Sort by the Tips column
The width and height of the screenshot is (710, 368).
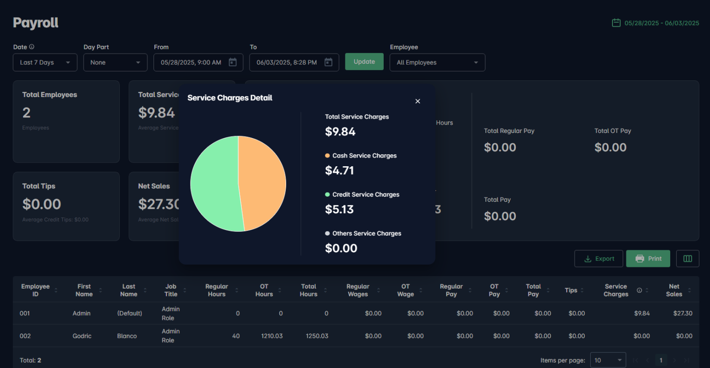pyautogui.click(x=582, y=290)
